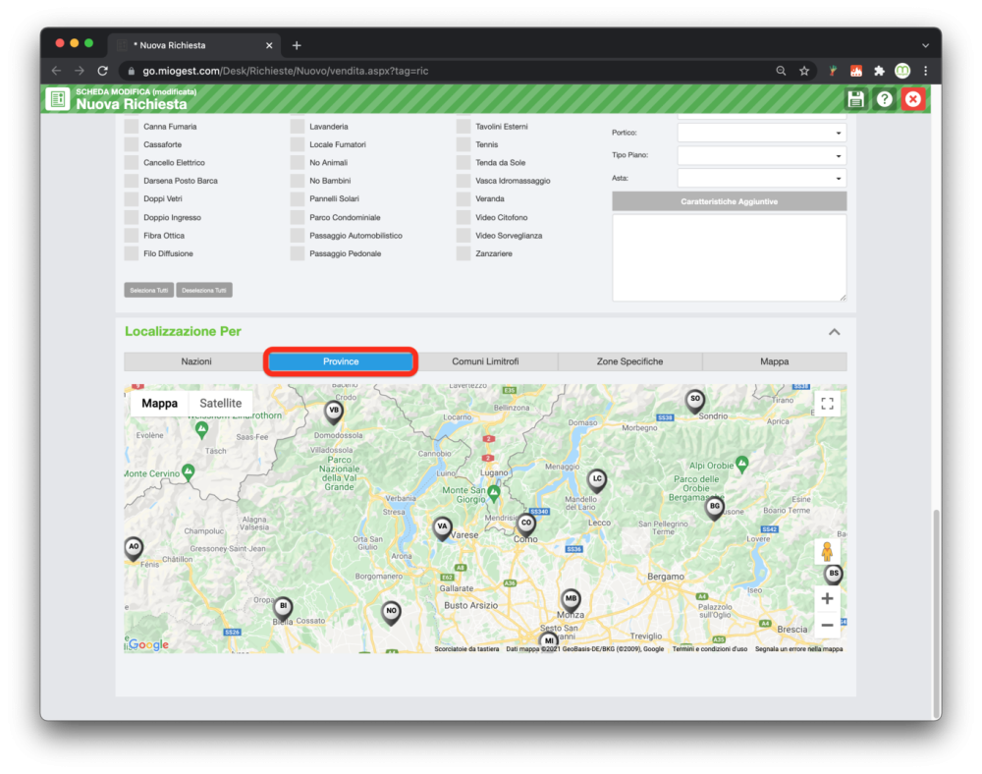Screen dimensions: 982x774
Task: Bookmark this page with the star icon
Action: coord(804,71)
